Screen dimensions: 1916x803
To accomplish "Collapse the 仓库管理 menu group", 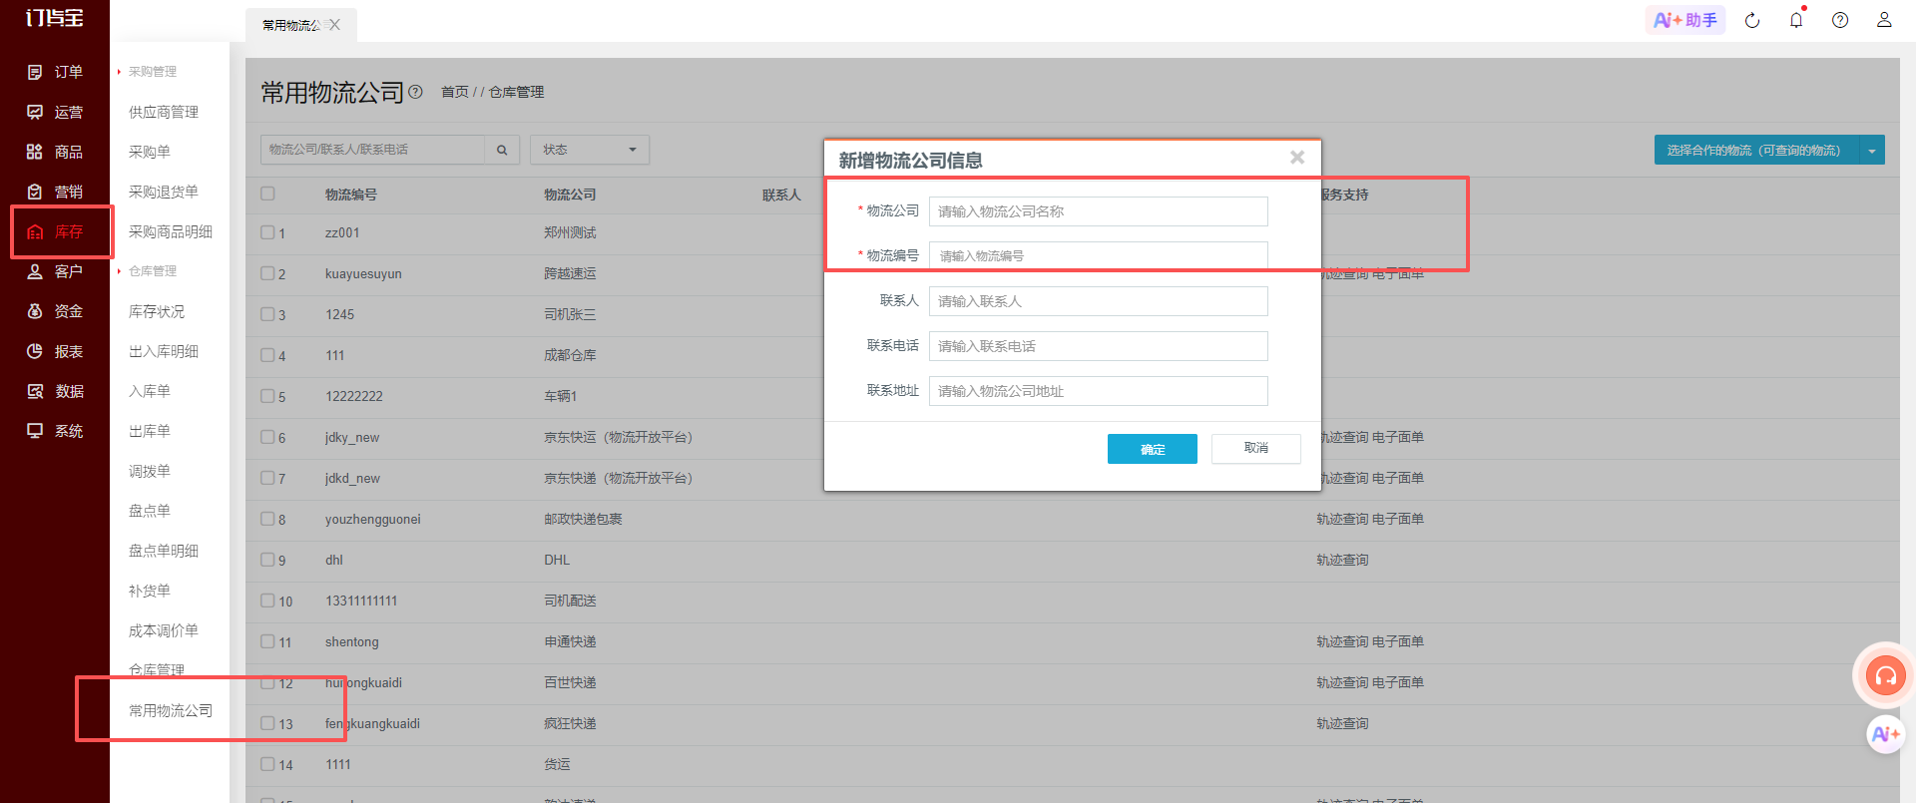I will (152, 271).
